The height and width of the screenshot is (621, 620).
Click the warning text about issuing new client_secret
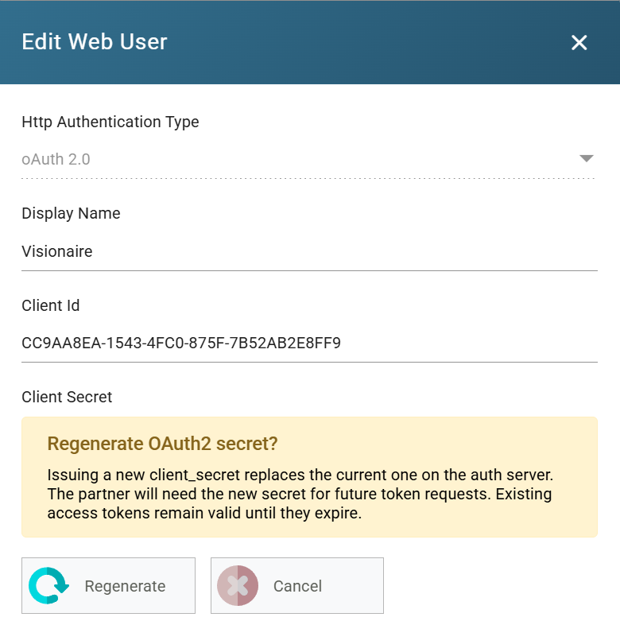(x=300, y=494)
